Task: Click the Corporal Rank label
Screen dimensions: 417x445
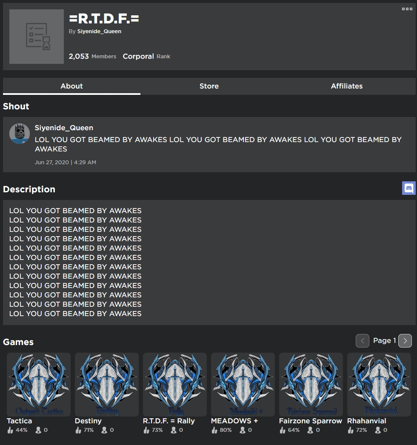Action: pos(146,56)
